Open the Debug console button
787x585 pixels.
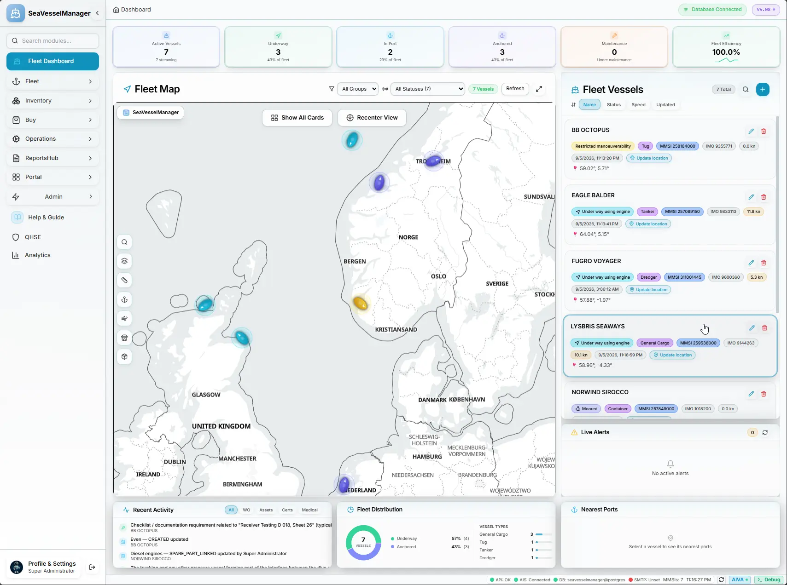coord(769,580)
